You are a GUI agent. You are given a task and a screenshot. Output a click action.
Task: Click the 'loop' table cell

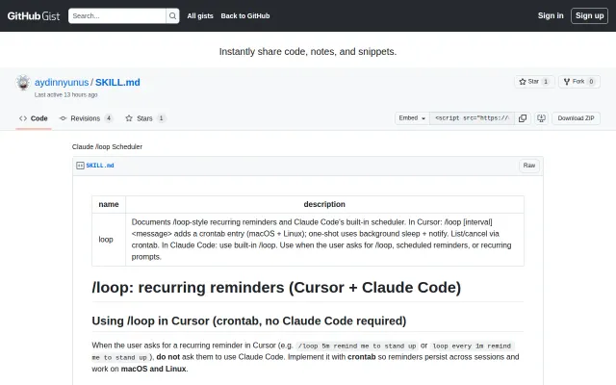pyautogui.click(x=109, y=240)
